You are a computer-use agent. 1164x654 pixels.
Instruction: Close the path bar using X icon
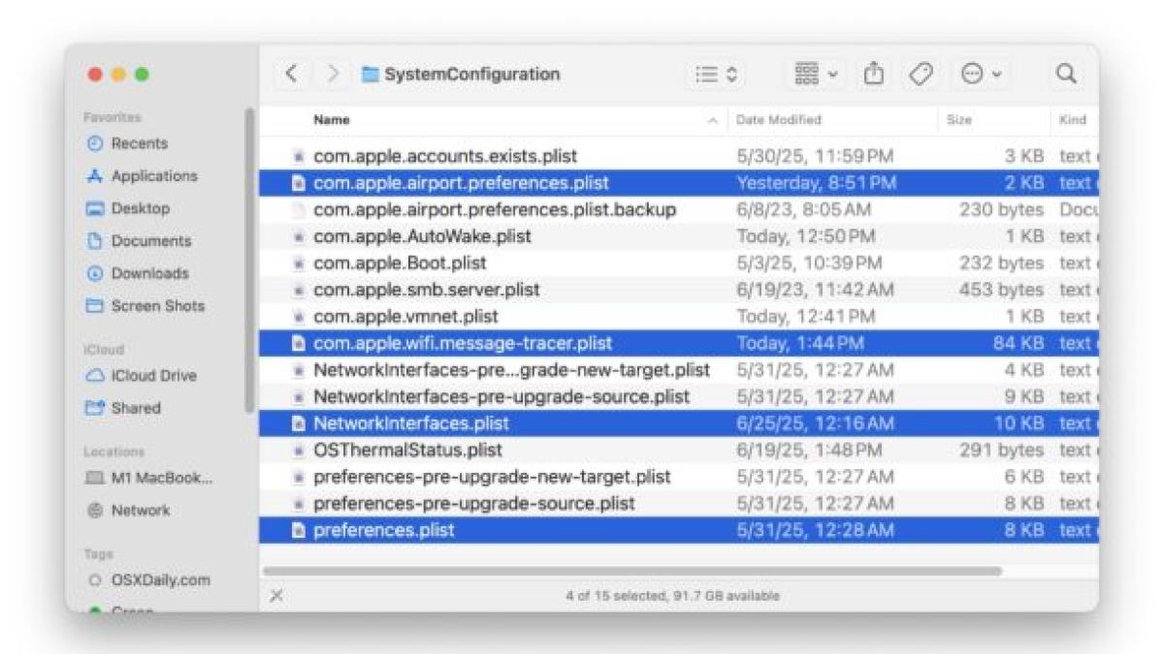tap(276, 596)
